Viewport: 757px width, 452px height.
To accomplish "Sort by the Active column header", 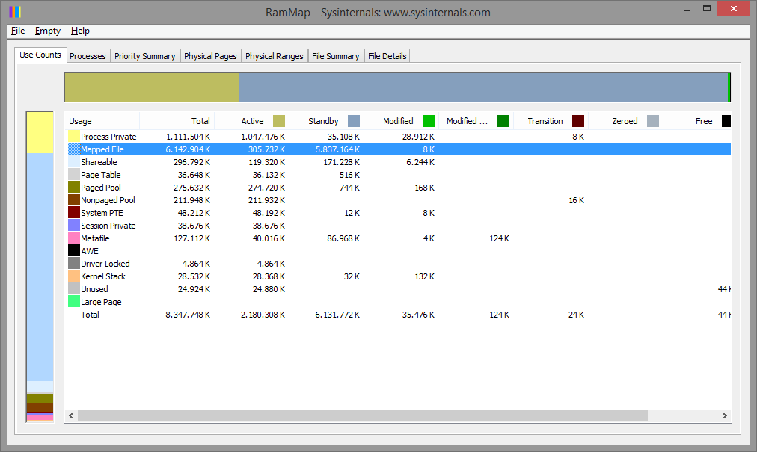I will click(x=252, y=121).
